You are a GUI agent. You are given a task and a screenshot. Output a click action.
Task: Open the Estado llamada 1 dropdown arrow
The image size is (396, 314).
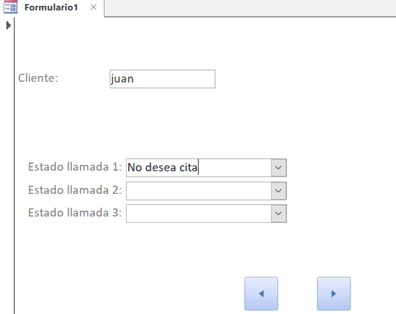279,168
